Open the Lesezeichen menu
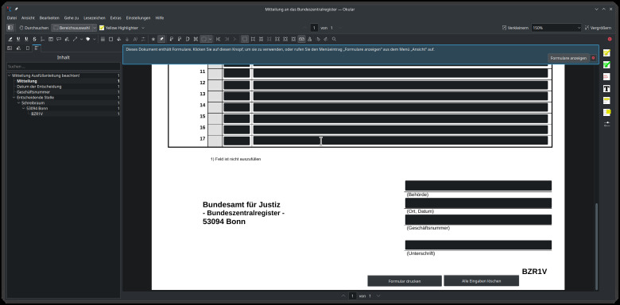The image size is (620, 305). pyautogui.click(x=95, y=17)
